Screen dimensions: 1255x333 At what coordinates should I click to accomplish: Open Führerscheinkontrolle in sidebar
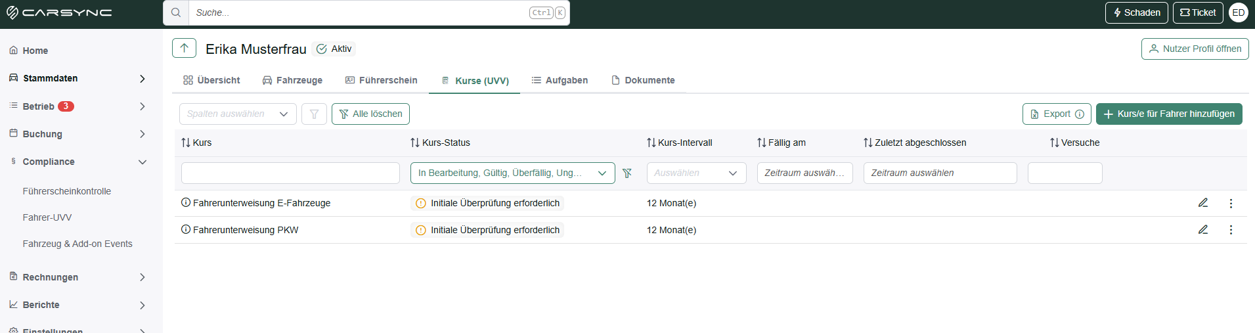[x=66, y=191]
